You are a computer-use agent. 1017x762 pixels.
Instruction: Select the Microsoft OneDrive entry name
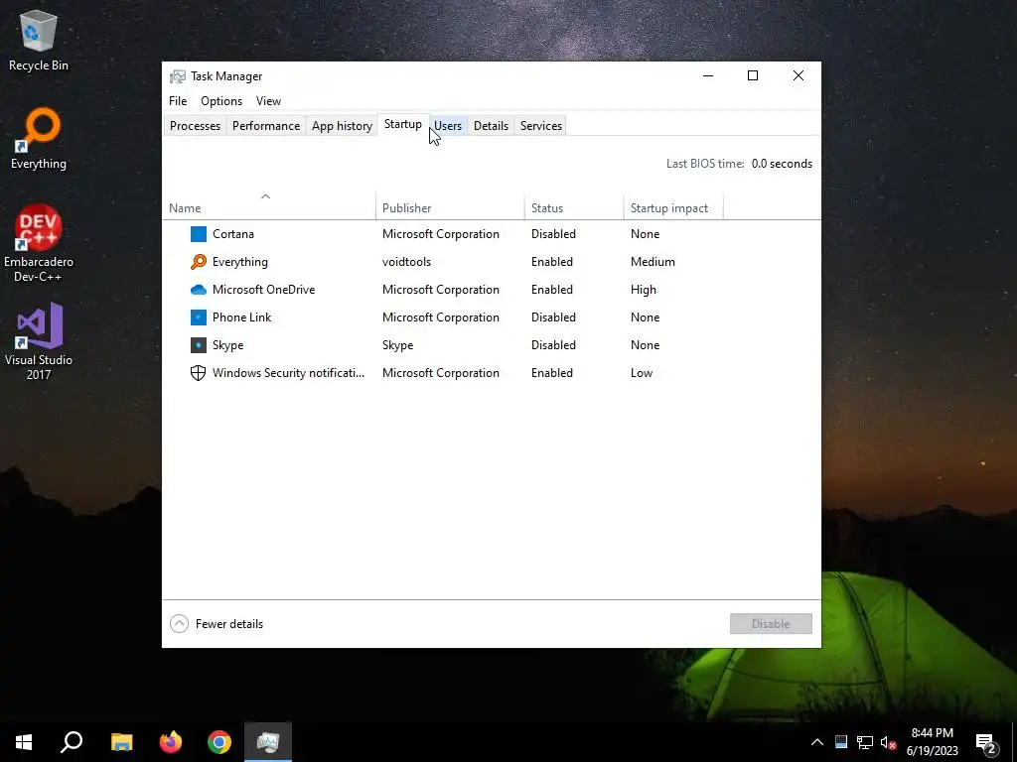[263, 290]
